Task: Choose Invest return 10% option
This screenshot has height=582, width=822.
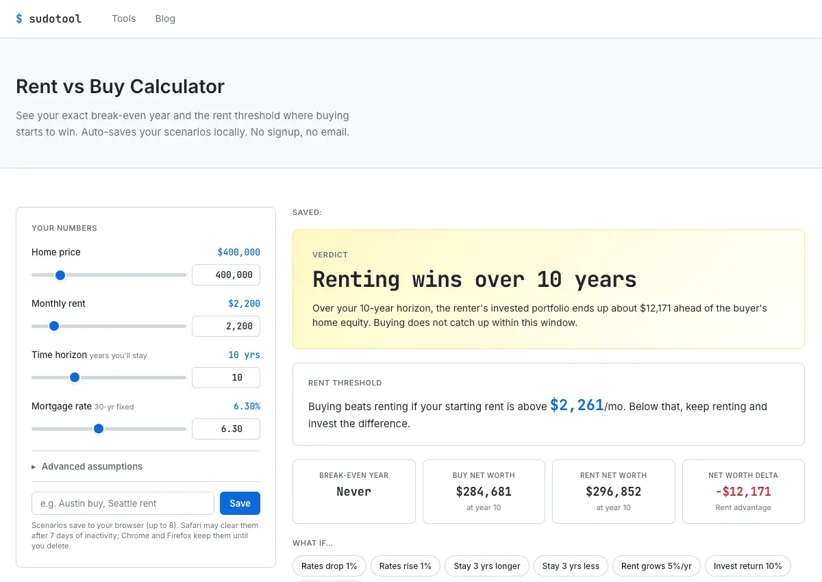Action: tap(748, 566)
